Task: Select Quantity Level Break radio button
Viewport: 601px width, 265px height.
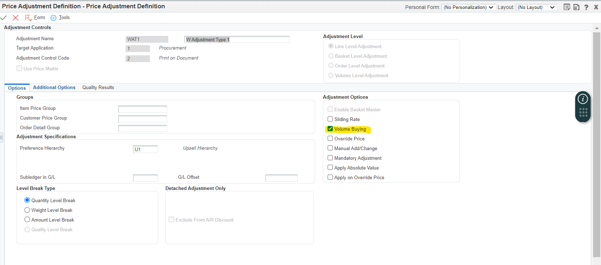Action: pyautogui.click(x=27, y=200)
